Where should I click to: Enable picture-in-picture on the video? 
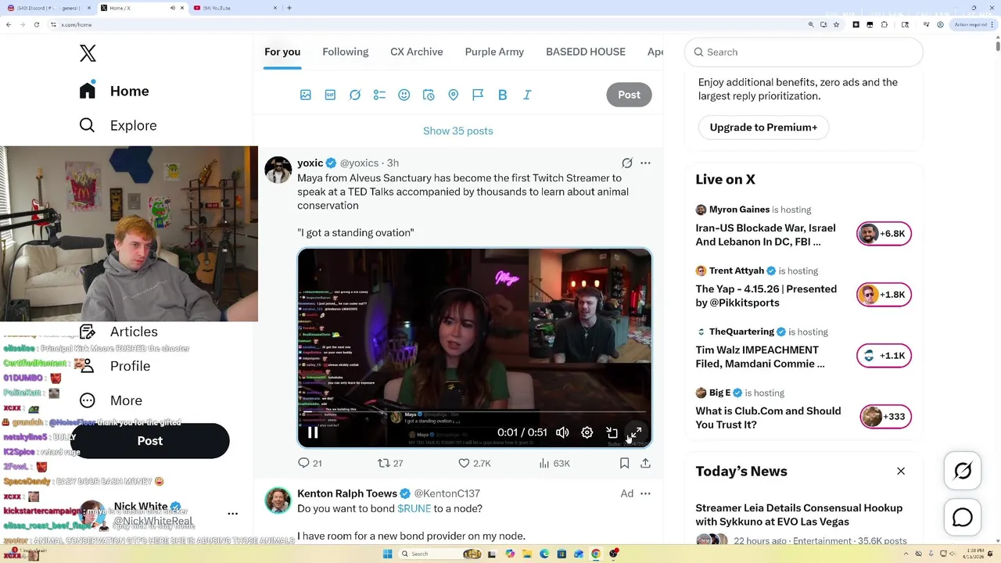tap(612, 432)
